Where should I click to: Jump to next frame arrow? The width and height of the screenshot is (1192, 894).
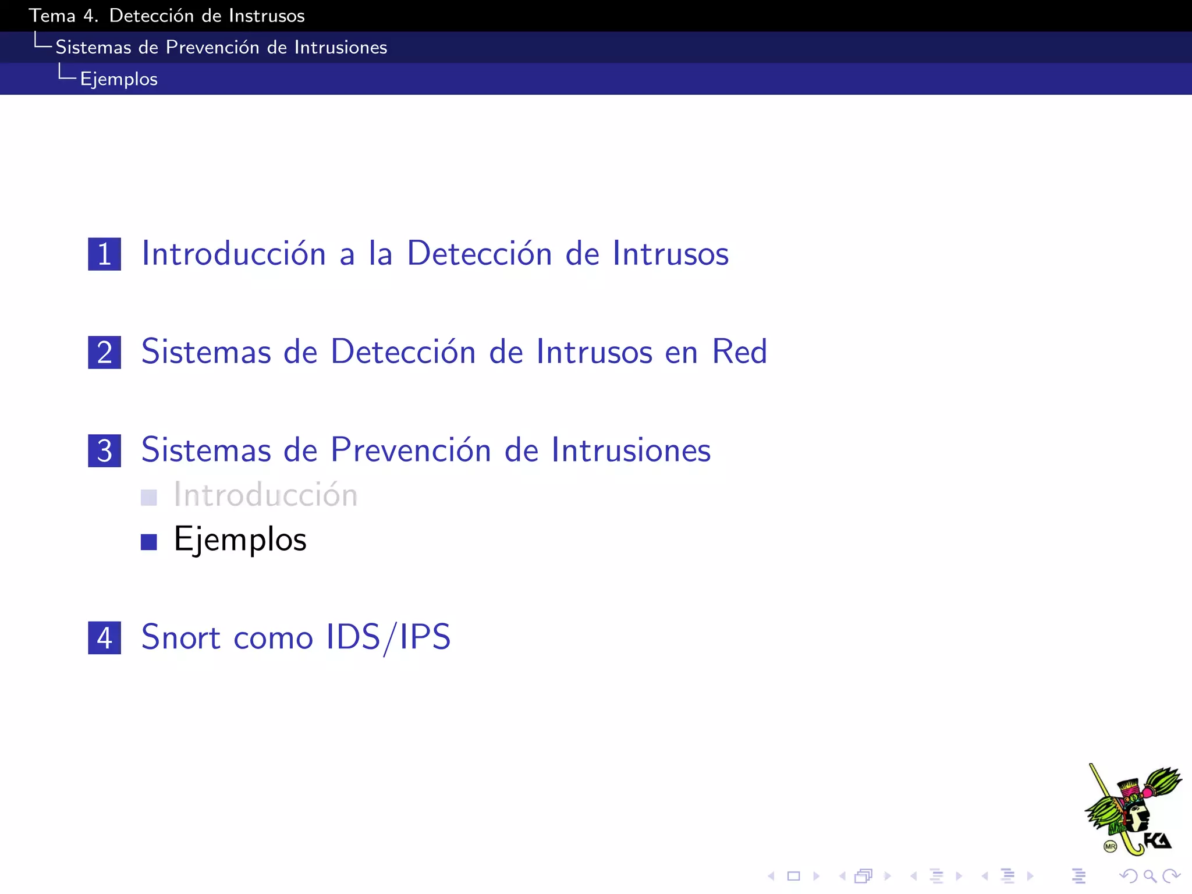[x=887, y=876]
